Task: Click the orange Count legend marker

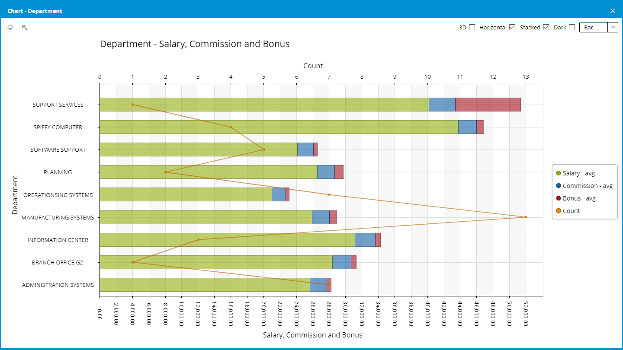Action: [x=558, y=211]
